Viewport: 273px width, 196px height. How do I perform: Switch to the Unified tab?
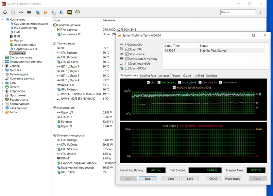click(199, 76)
